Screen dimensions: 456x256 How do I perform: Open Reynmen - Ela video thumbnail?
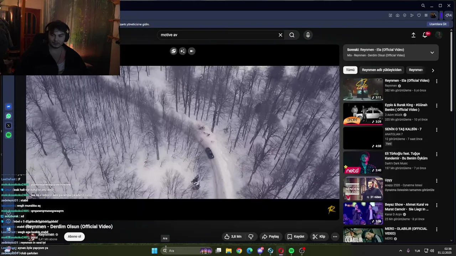point(363,89)
